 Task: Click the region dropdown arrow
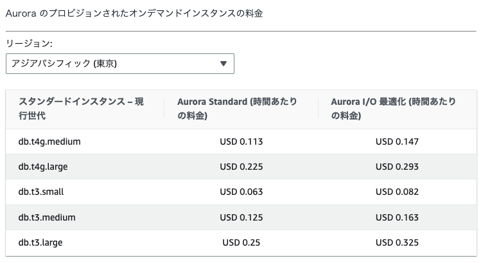pos(224,64)
